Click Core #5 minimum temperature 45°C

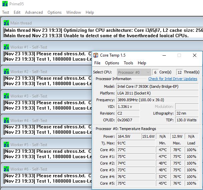pos(163,183)
